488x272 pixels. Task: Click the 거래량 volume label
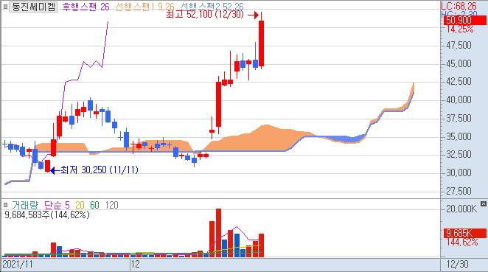tap(25, 205)
